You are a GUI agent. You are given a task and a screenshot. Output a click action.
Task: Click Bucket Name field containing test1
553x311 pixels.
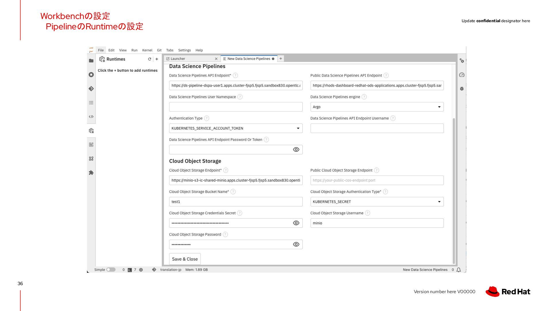point(236,202)
